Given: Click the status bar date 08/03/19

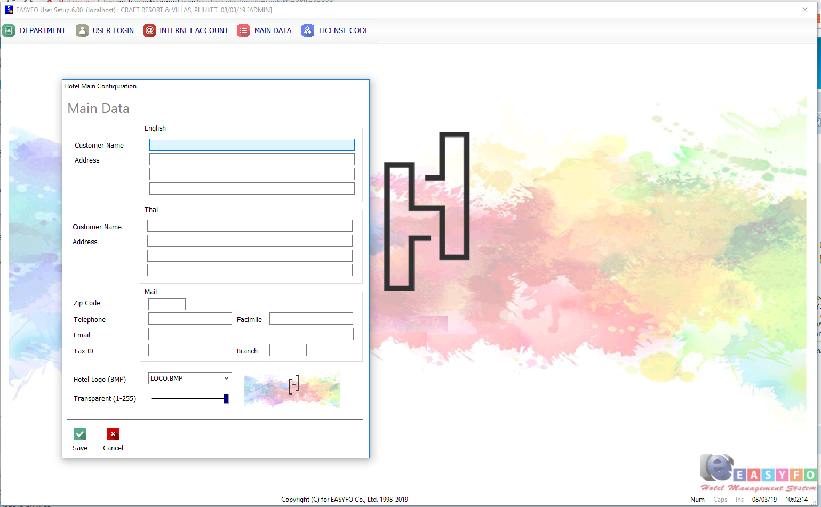Looking at the screenshot, I should [x=764, y=500].
